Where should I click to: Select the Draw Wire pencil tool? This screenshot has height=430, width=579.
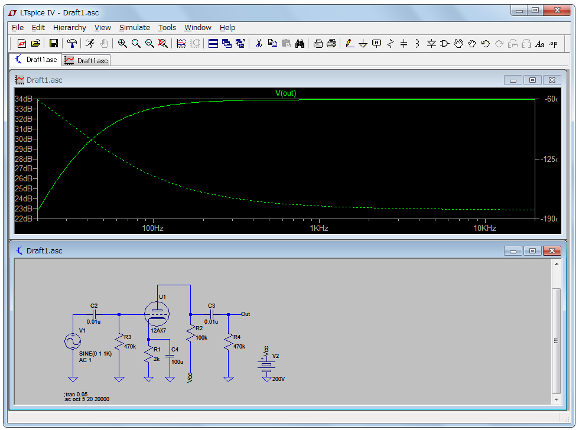coord(349,43)
